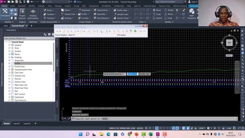
Task: Add a new drawing tab with plus button
Action: click(x=31, y=26)
